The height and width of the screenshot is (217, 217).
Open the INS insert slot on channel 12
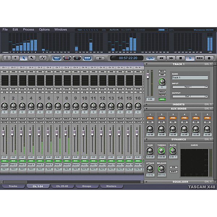pos(102,72)
